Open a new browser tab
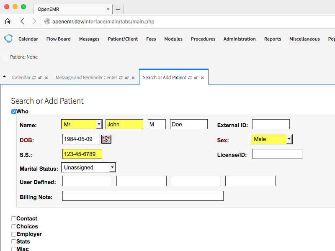 coord(118,9)
